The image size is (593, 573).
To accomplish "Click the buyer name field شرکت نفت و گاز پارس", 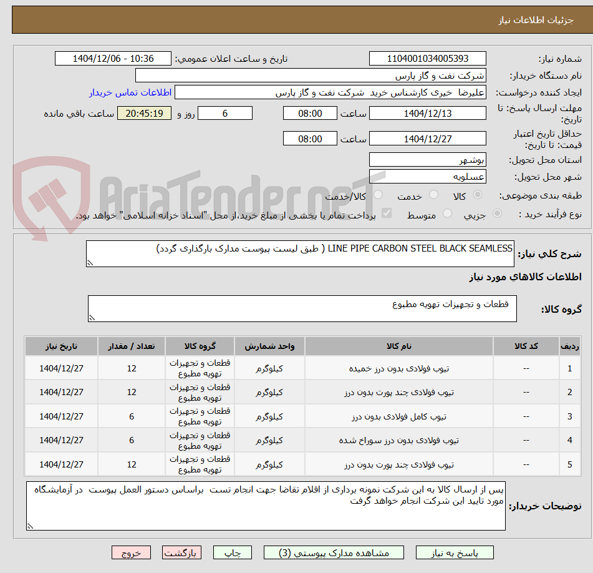I will (x=311, y=76).
